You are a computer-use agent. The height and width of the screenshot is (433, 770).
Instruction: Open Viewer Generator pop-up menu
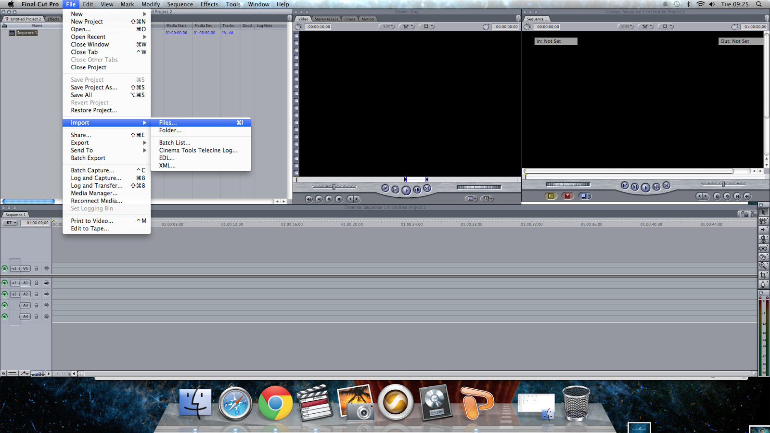point(488,199)
